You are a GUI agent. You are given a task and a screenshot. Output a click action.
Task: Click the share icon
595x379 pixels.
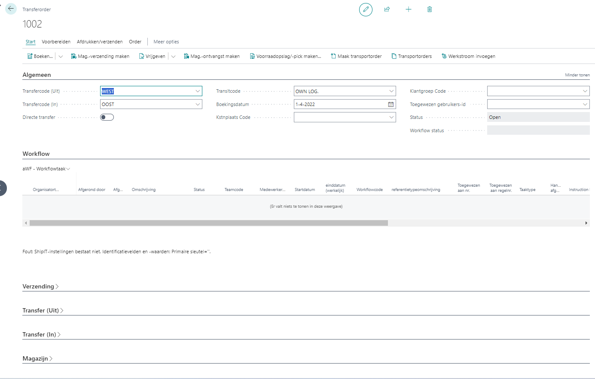387,9
